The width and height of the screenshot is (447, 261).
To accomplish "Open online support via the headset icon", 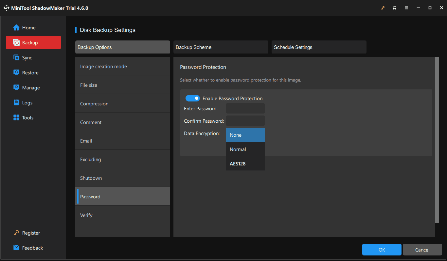I will [x=395, y=8].
